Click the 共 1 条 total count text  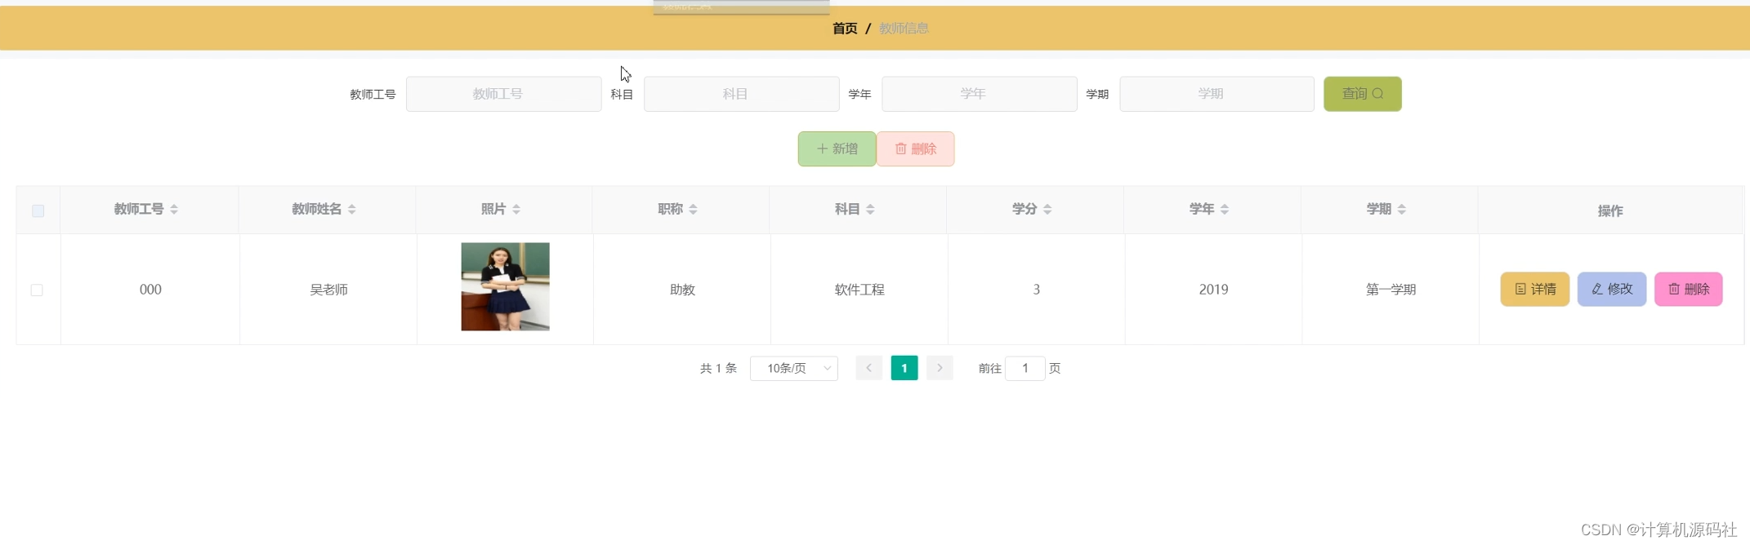pyautogui.click(x=718, y=369)
